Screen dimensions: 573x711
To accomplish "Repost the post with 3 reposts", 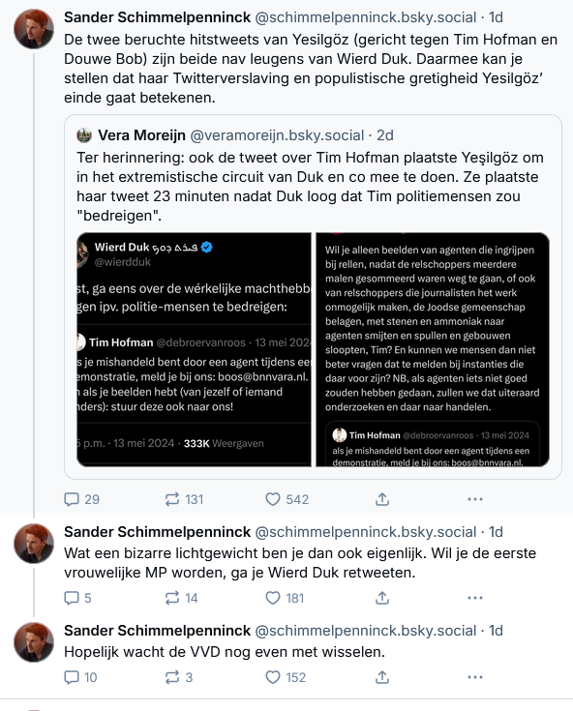I will click(x=179, y=677).
